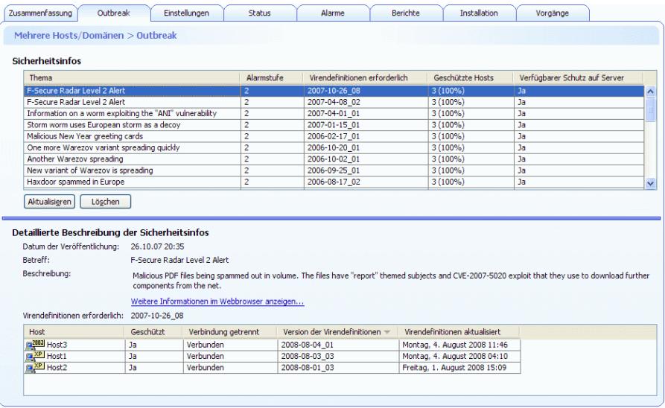Select the Host2 name in host table
Image resolution: width=665 pixels, height=408 pixels.
(57, 368)
